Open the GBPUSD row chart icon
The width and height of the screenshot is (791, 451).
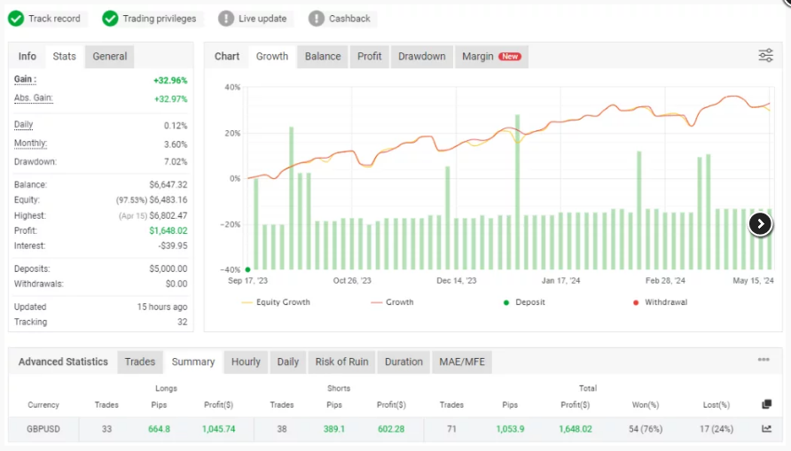coord(767,429)
